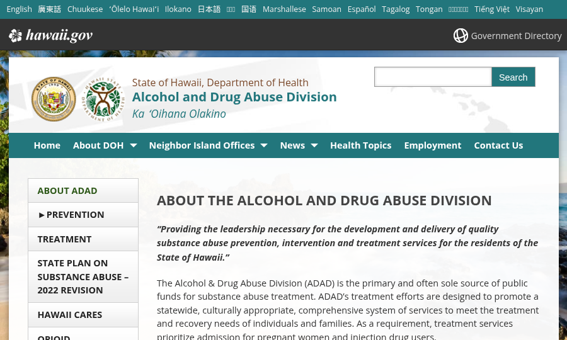
Task: Click the Ka ʻOihana Olakino subtitle
Action: click(x=179, y=114)
